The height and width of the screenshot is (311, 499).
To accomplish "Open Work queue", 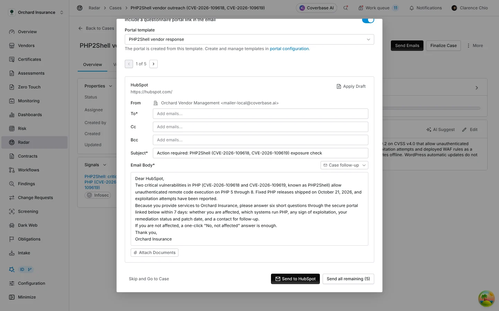I will point(378,8).
